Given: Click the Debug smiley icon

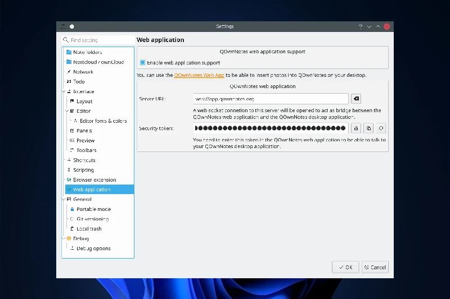Looking at the screenshot, I should click(x=69, y=238).
